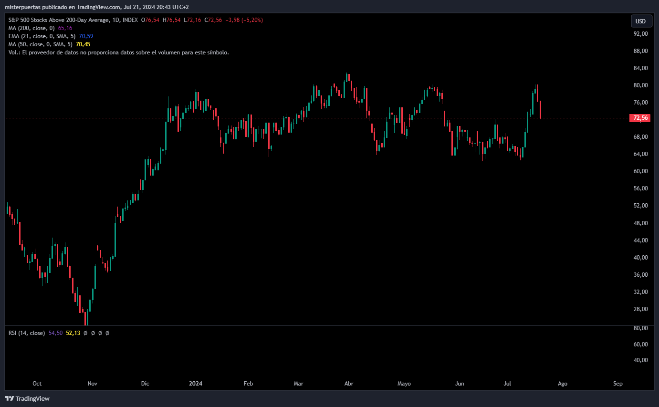The height and width of the screenshot is (407, 659).
Task: Click the 60,00 label on main price axis
Action: click(x=640, y=171)
